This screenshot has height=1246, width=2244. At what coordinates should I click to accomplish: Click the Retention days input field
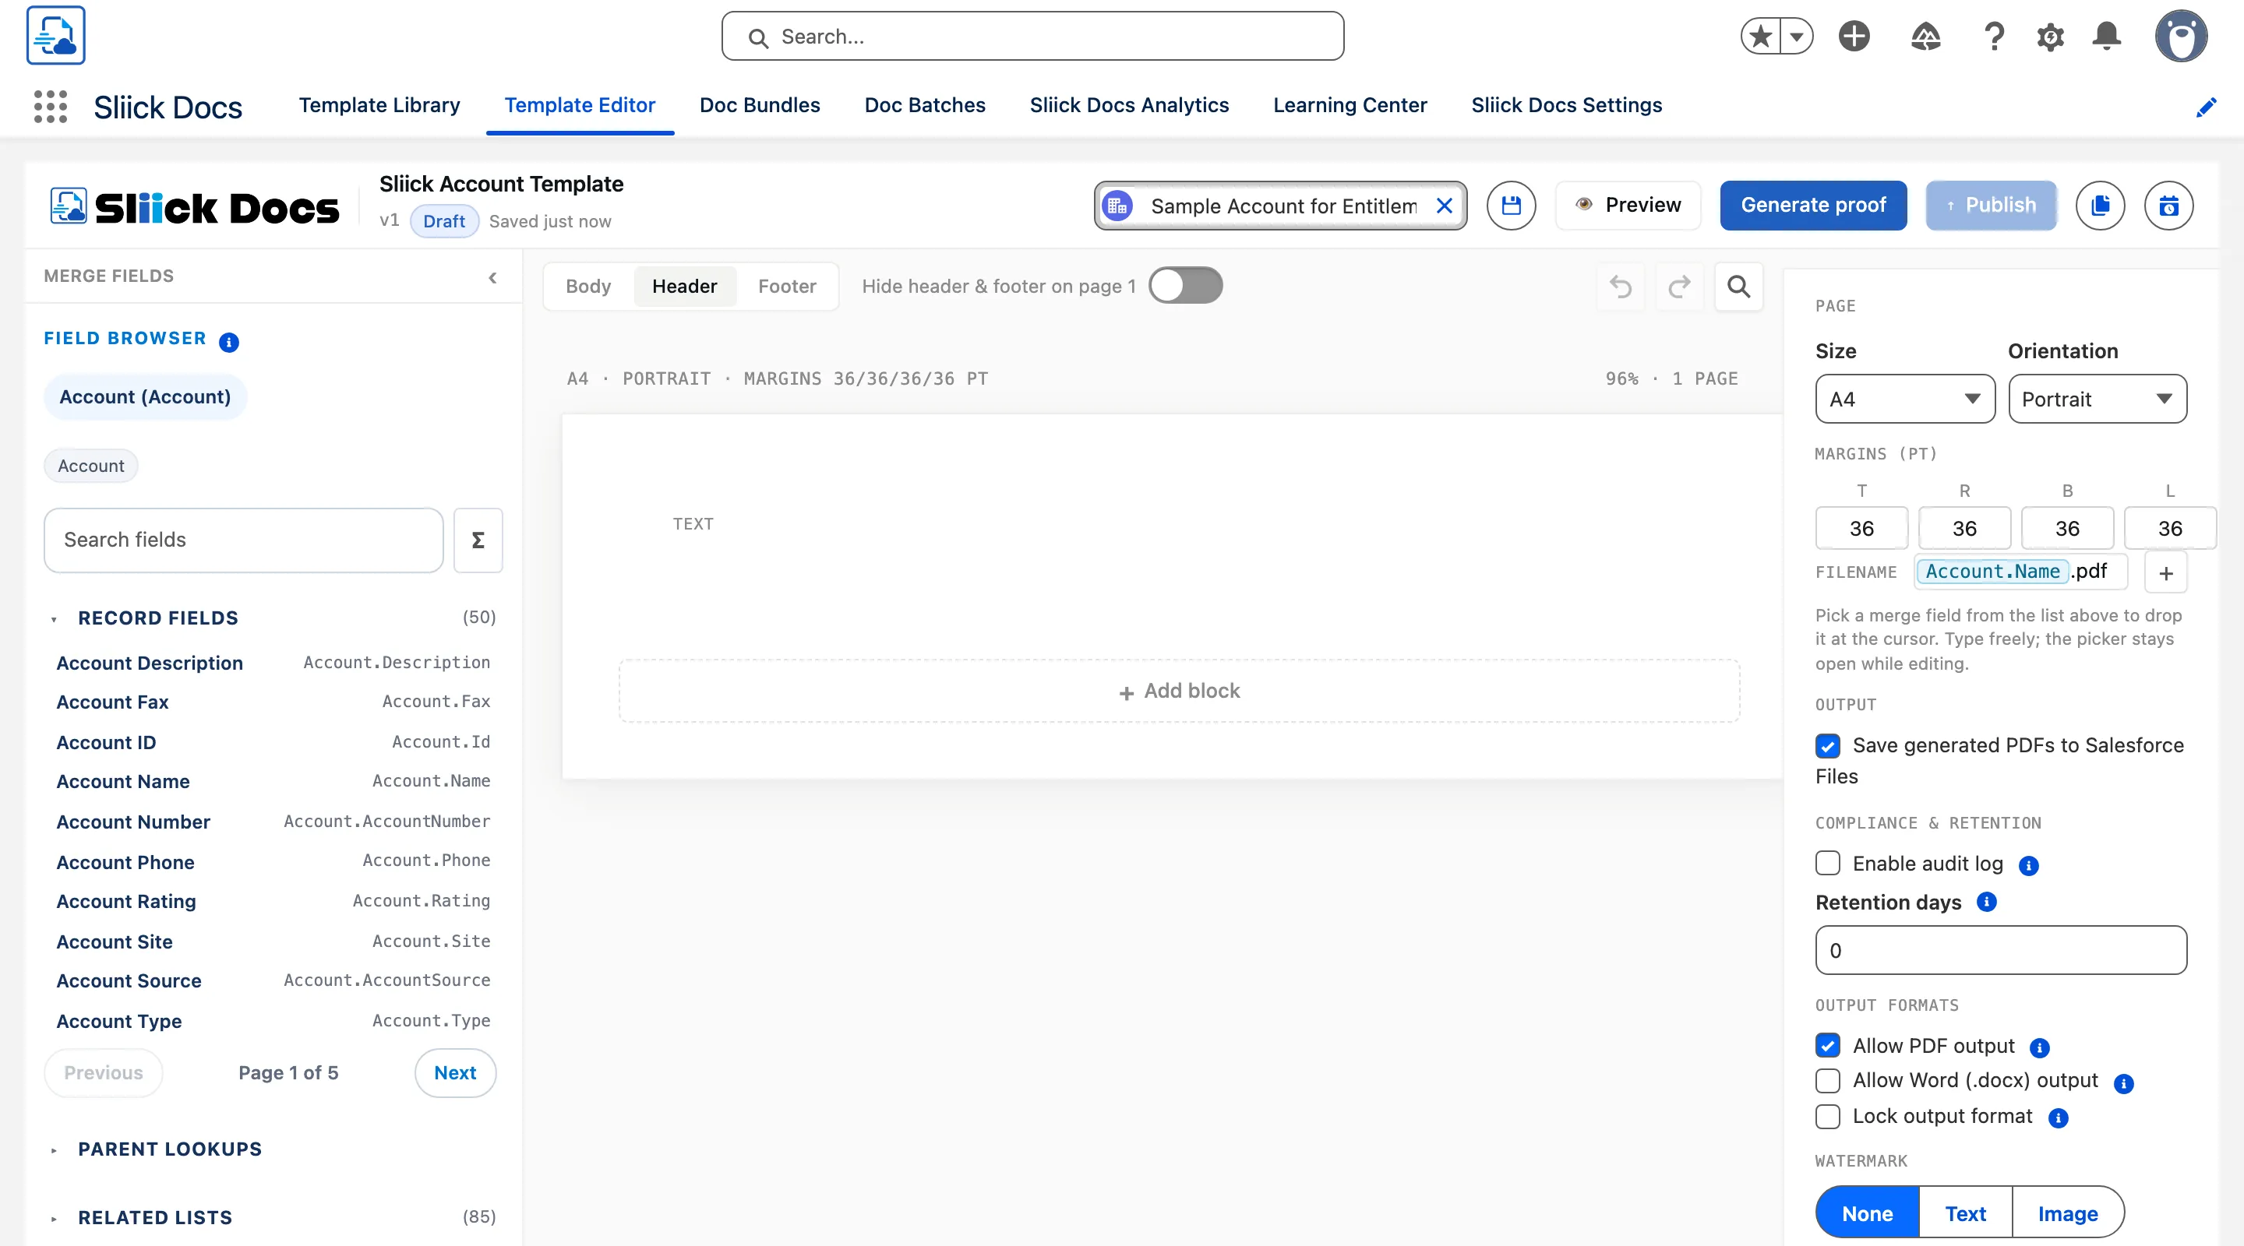click(x=2001, y=950)
